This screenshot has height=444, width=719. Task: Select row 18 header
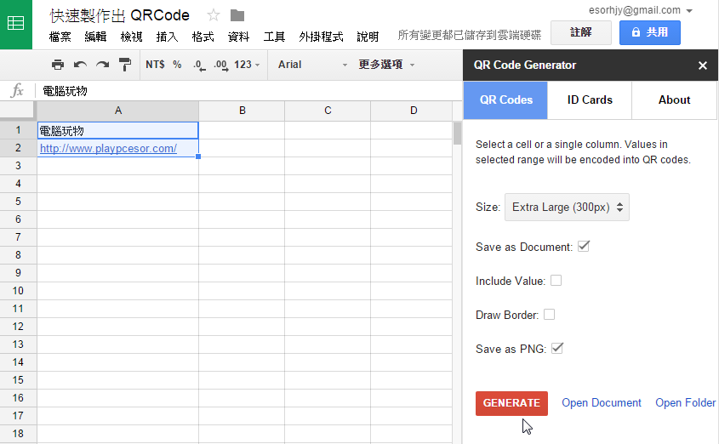(18, 434)
